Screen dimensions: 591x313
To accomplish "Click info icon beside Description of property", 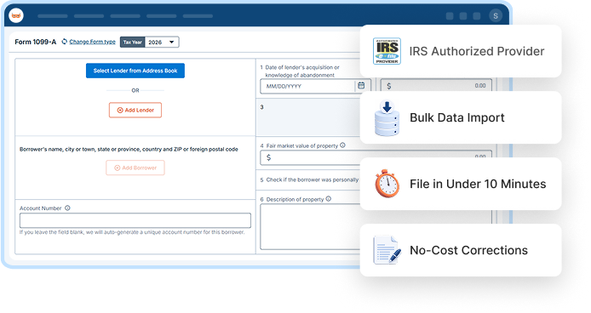I will (329, 198).
